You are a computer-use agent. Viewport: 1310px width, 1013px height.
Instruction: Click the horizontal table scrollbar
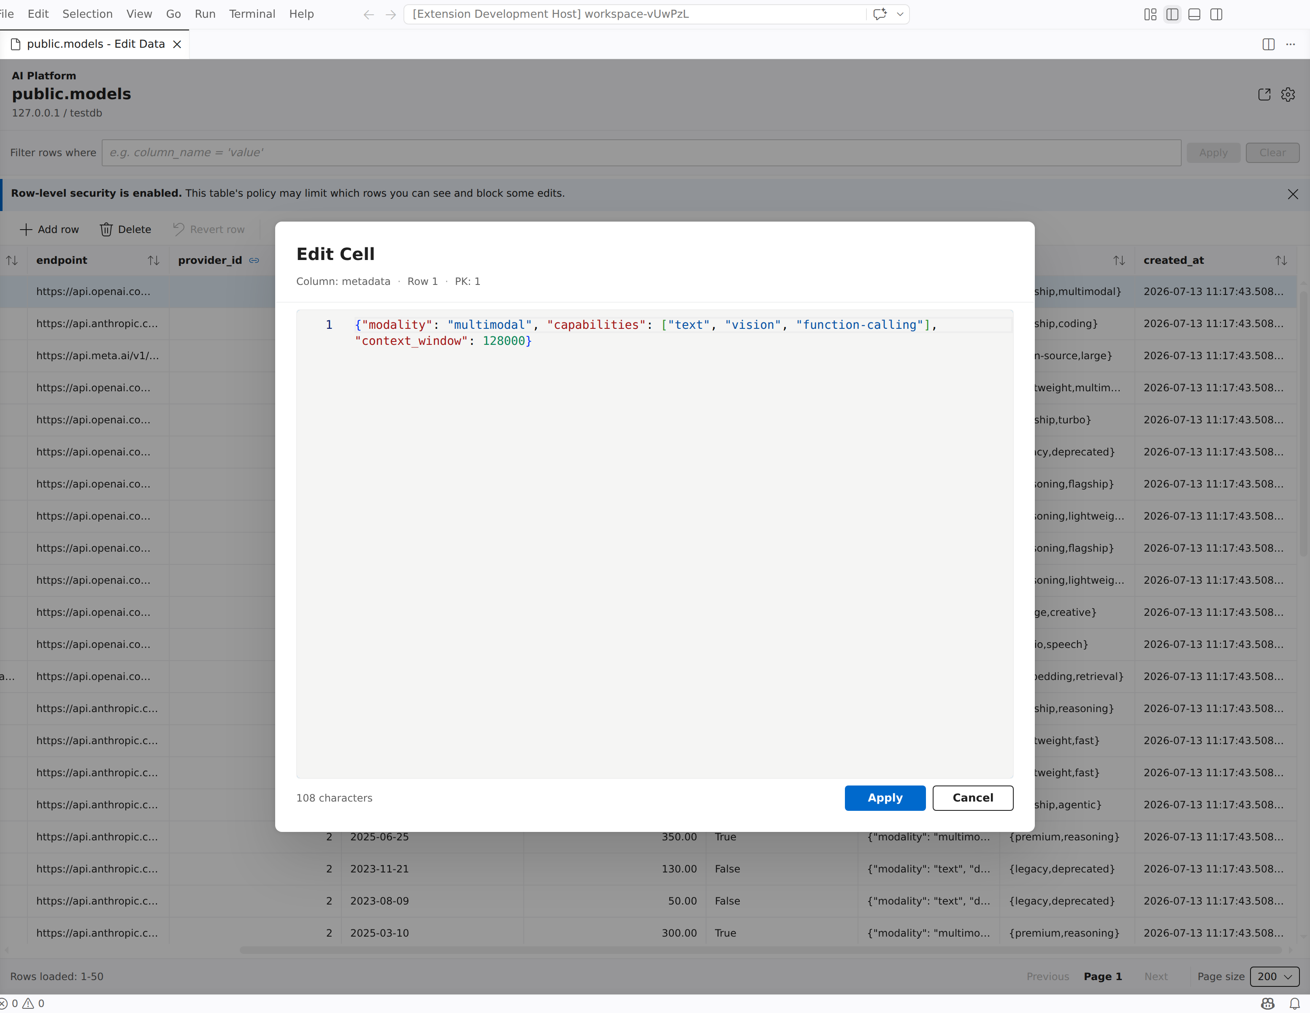[x=761, y=950]
